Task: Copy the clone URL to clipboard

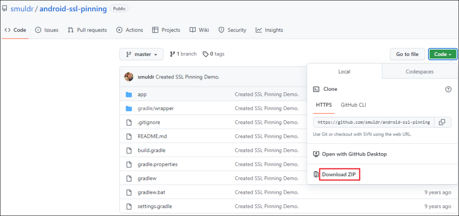Action: (x=442, y=122)
